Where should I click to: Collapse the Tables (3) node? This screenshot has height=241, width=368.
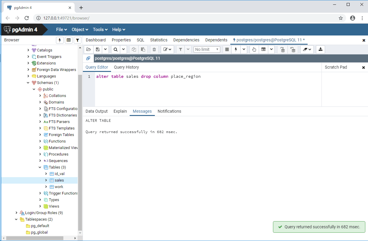(40, 167)
